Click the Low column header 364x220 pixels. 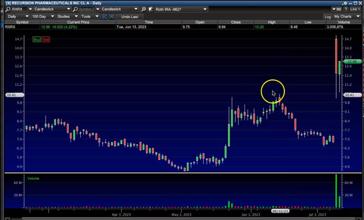308,22
